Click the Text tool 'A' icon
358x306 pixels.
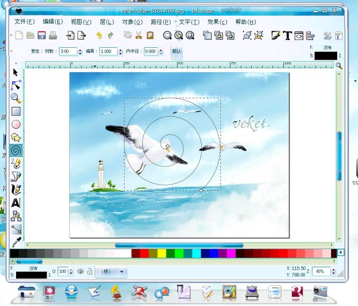click(16, 203)
